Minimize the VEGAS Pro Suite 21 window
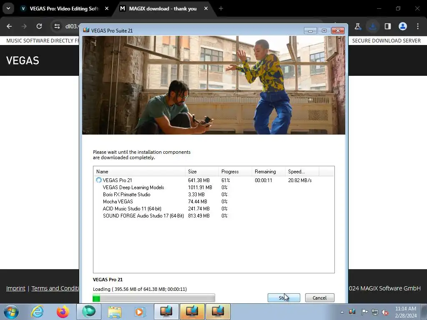 point(310,30)
